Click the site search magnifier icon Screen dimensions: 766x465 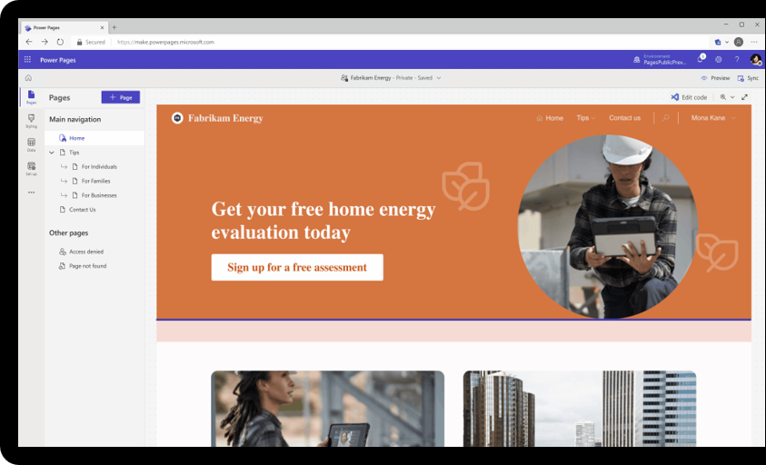665,118
